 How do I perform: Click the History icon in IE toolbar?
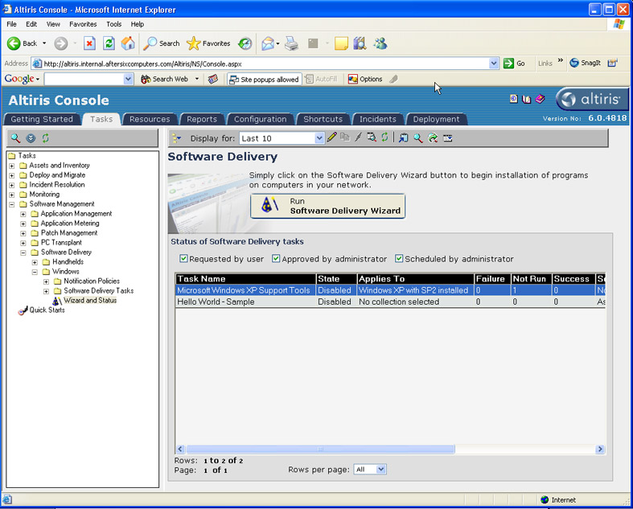click(x=245, y=43)
